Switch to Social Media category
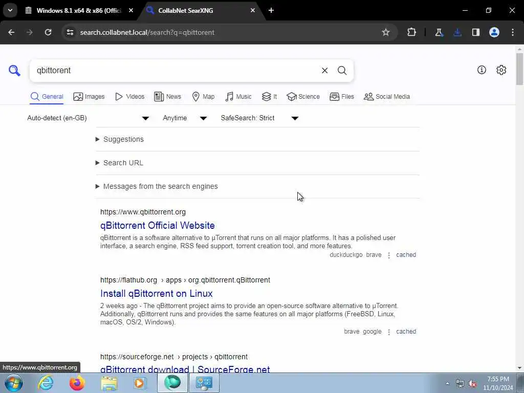The width and height of the screenshot is (524, 393). (x=387, y=97)
